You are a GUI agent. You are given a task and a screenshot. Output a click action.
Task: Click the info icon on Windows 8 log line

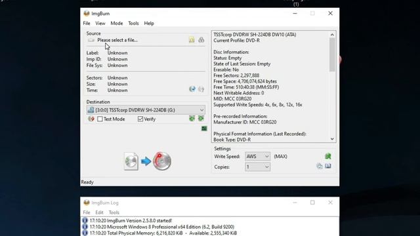(x=85, y=227)
